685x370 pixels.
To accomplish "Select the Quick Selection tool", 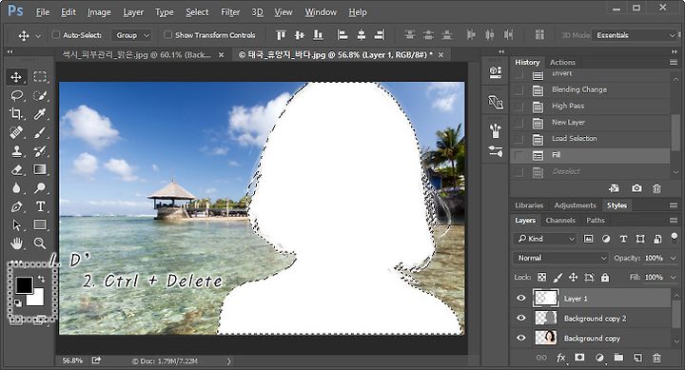I will point(40,95).
